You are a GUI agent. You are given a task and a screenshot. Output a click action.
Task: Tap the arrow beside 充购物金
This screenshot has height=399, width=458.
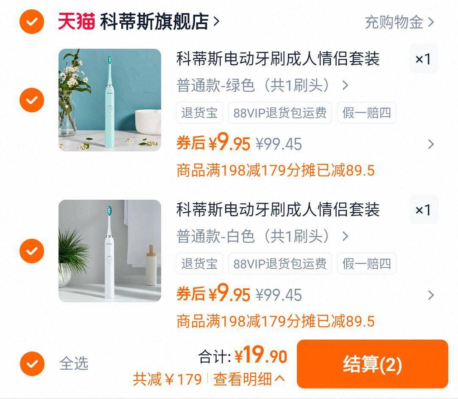click(x=431, y=22)
